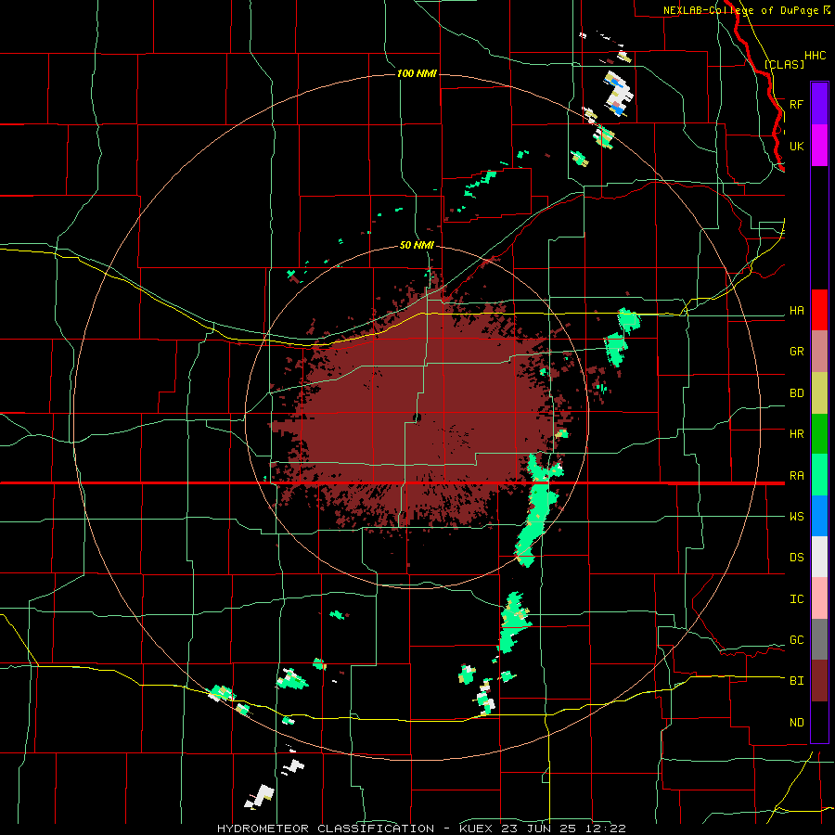
Task: Click the HHC product label
Action: pyautogui.click(x=815, y=56)
